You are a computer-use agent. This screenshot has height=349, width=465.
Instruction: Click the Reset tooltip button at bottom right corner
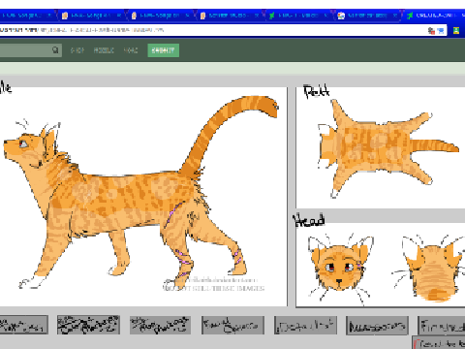click(x=439, y=343)
